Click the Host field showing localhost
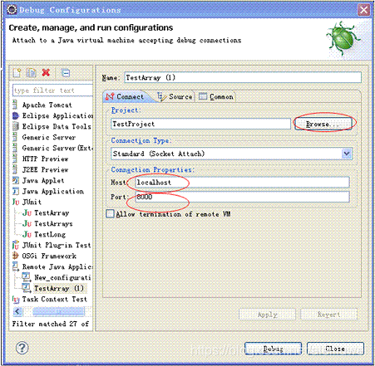375x366 pixels. 242,183
